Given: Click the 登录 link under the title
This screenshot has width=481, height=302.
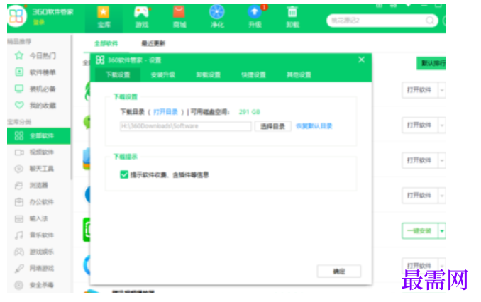Looking at the screenshot, I should click(x=38, y=22).
